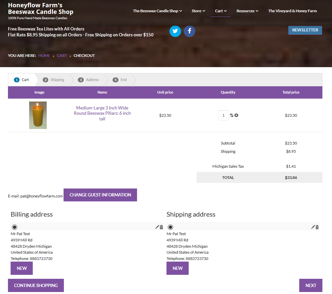Image resolution: width=332 pixels, height=294 pixels.
Task: Proceed with the NEXT button
Action: coord(310,285)
